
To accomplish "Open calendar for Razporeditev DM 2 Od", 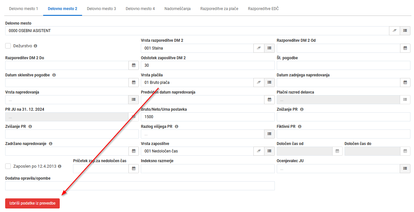I will pyautogui.click(x=405, y=48).
